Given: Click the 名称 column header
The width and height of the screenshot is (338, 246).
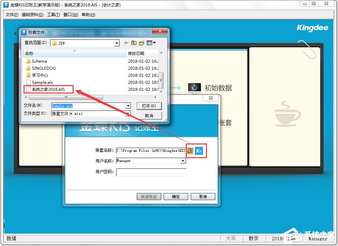Looking at the screenshot, I should coord(74,53).
